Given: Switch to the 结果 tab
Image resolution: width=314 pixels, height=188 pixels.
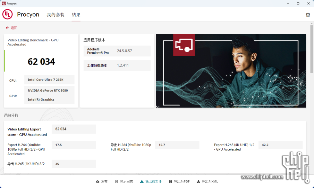Looking at the screenshot, I should [76, 15].
